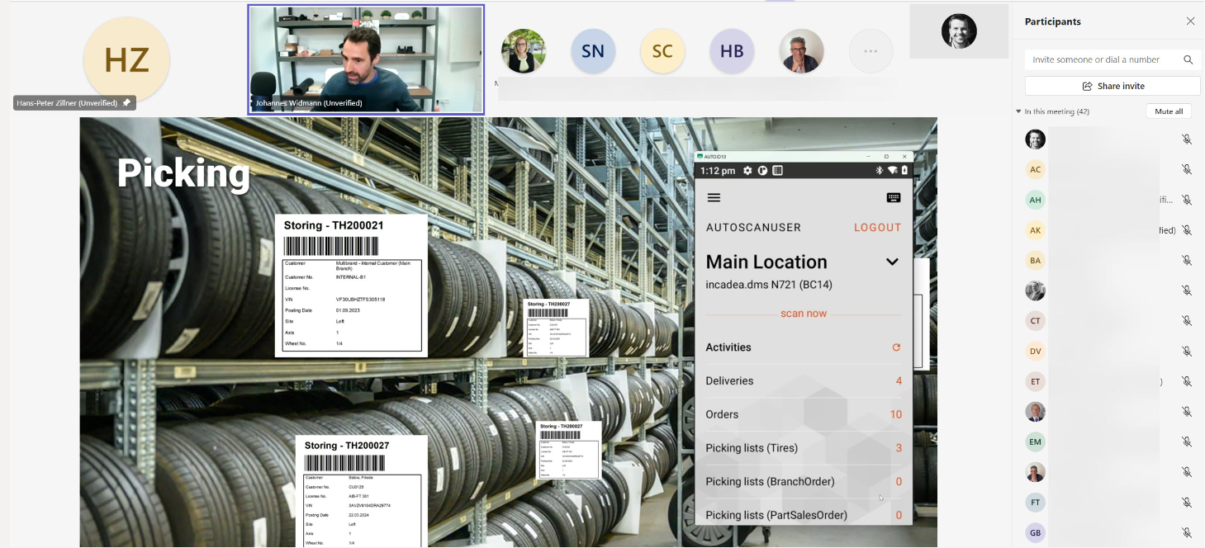Image resolution: width=1205 pixels, height=548 pixels.
Task: Click the Picking slide title
Action: point(183,173)
